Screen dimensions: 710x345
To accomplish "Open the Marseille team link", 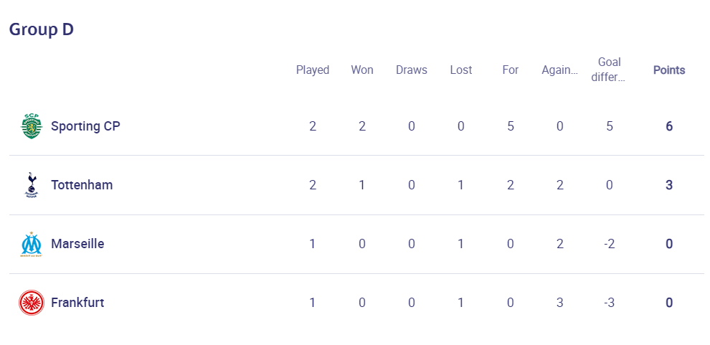I will click(77, 244).
